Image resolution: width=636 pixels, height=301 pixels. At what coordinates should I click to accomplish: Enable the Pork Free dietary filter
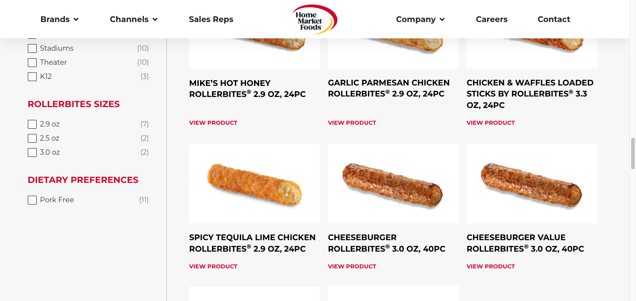point(32,200)
